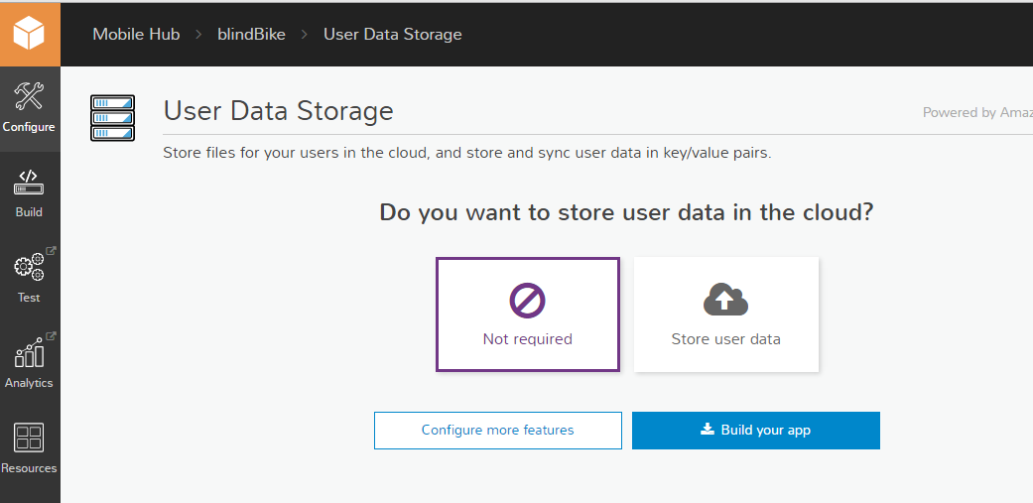Click the "Powered by Amazon" text
Image resolution: width=1033 pixels, height=503 pixels.
coord(976,112)
